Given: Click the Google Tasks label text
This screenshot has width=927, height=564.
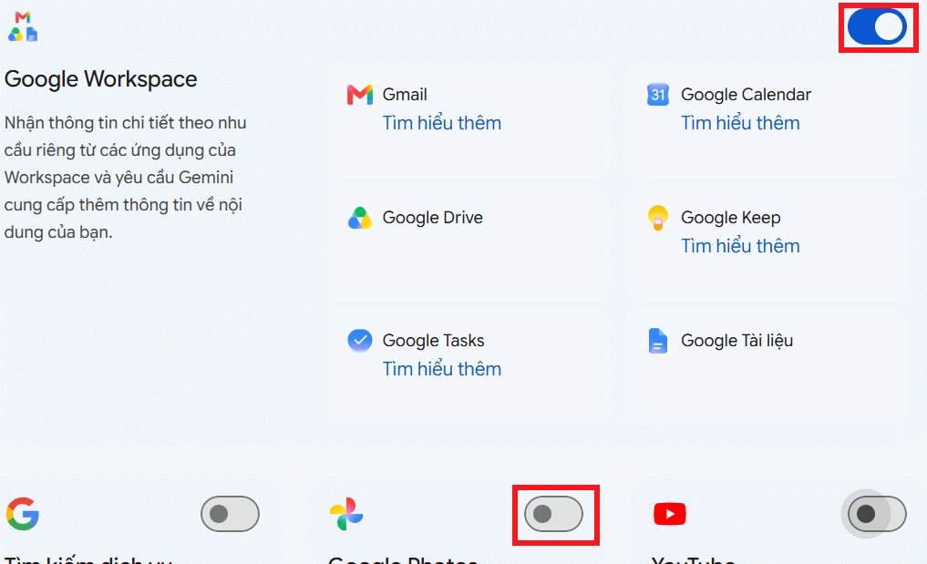Looking at the screenshot, I should 433,341.
